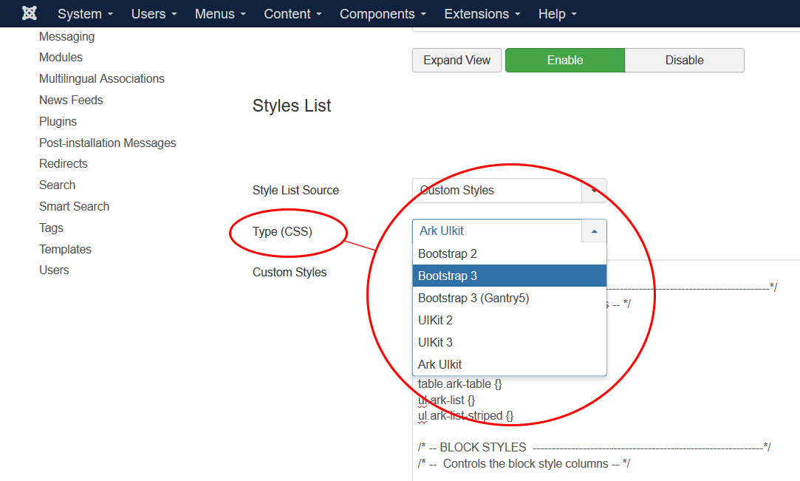
Task: Open Post-installation Messages link
Action: [x=107, y=143]
